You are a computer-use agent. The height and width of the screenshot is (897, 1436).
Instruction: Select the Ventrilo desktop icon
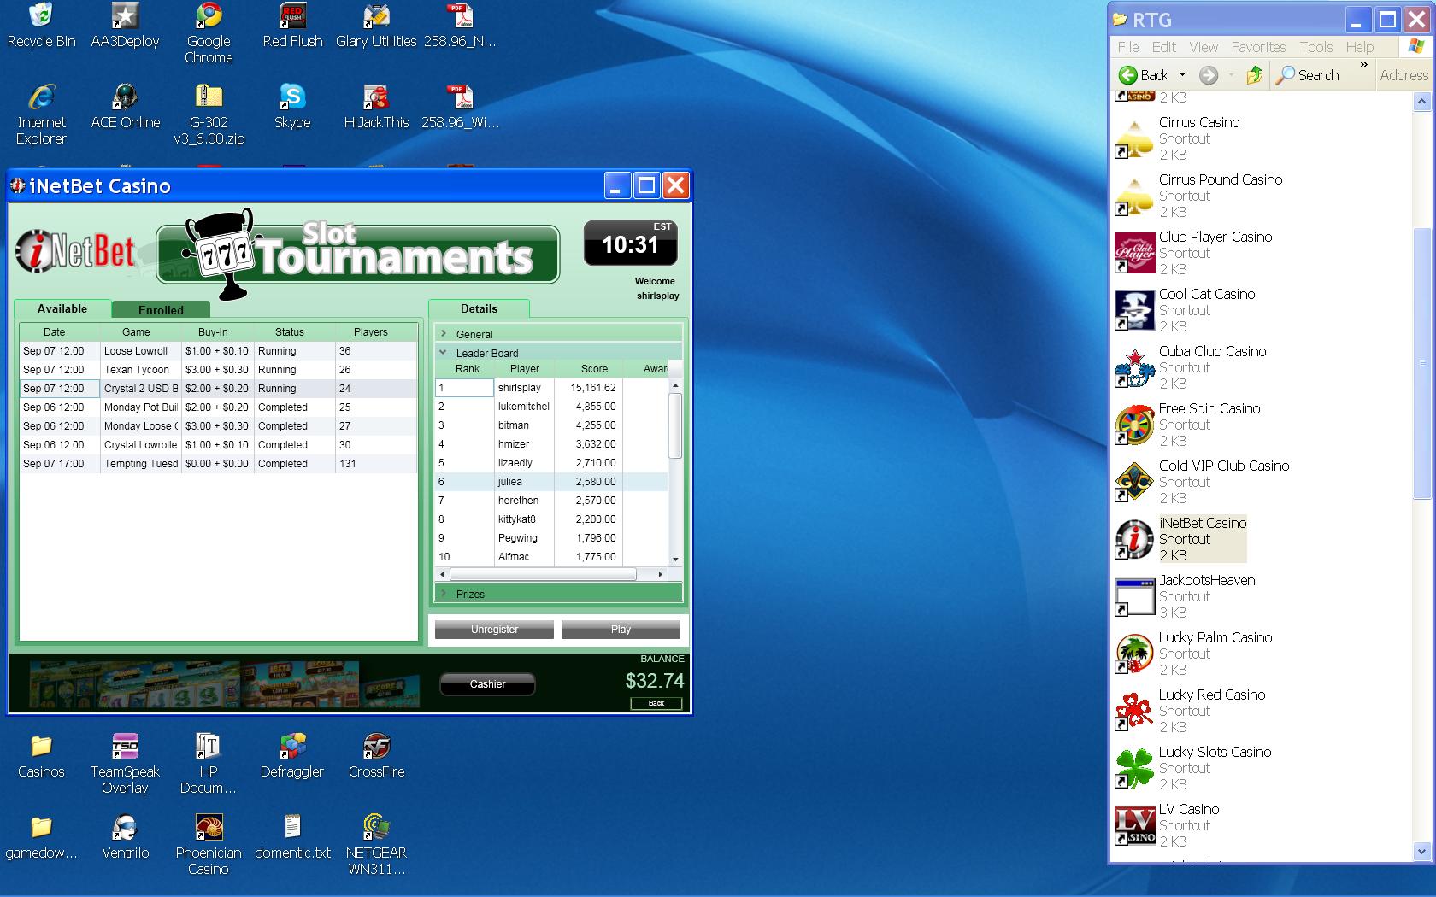[125, 837]
